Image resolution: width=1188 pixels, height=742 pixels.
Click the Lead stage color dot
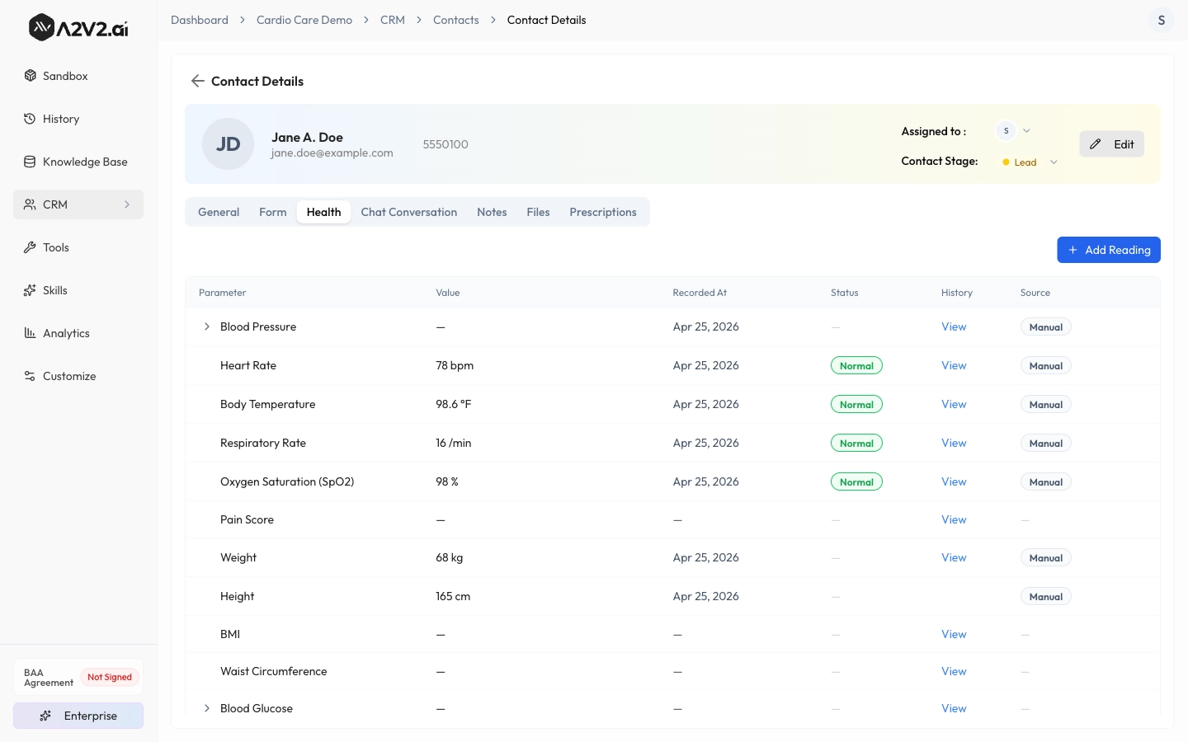click(1004, 162)
